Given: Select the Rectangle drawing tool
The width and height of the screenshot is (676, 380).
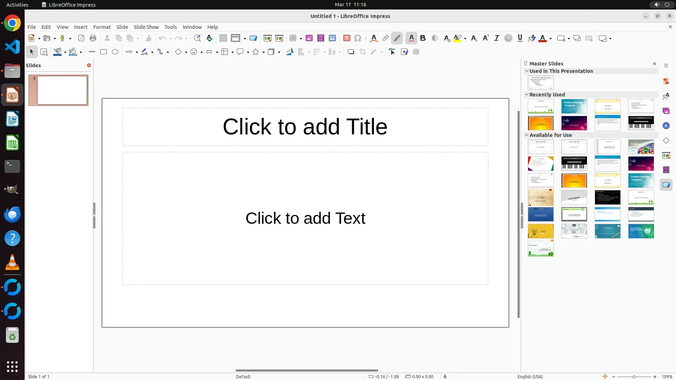Looking at the screenshot, I should (103, 52).
